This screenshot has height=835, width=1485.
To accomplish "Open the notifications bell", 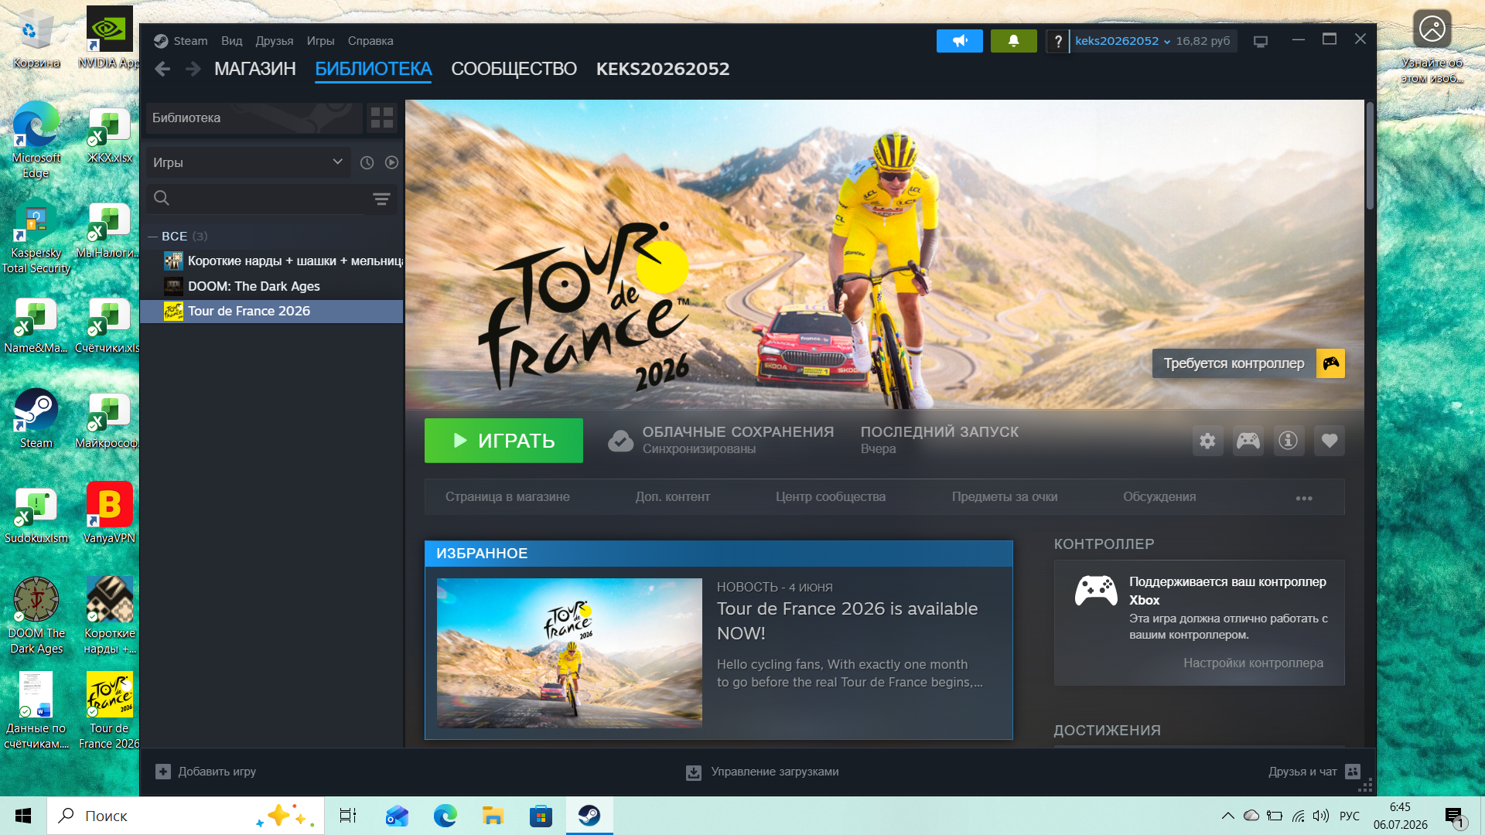I will tap(1013, 41).
